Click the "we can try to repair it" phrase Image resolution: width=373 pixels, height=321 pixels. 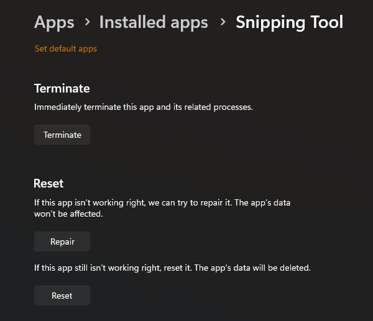point(200,202)
